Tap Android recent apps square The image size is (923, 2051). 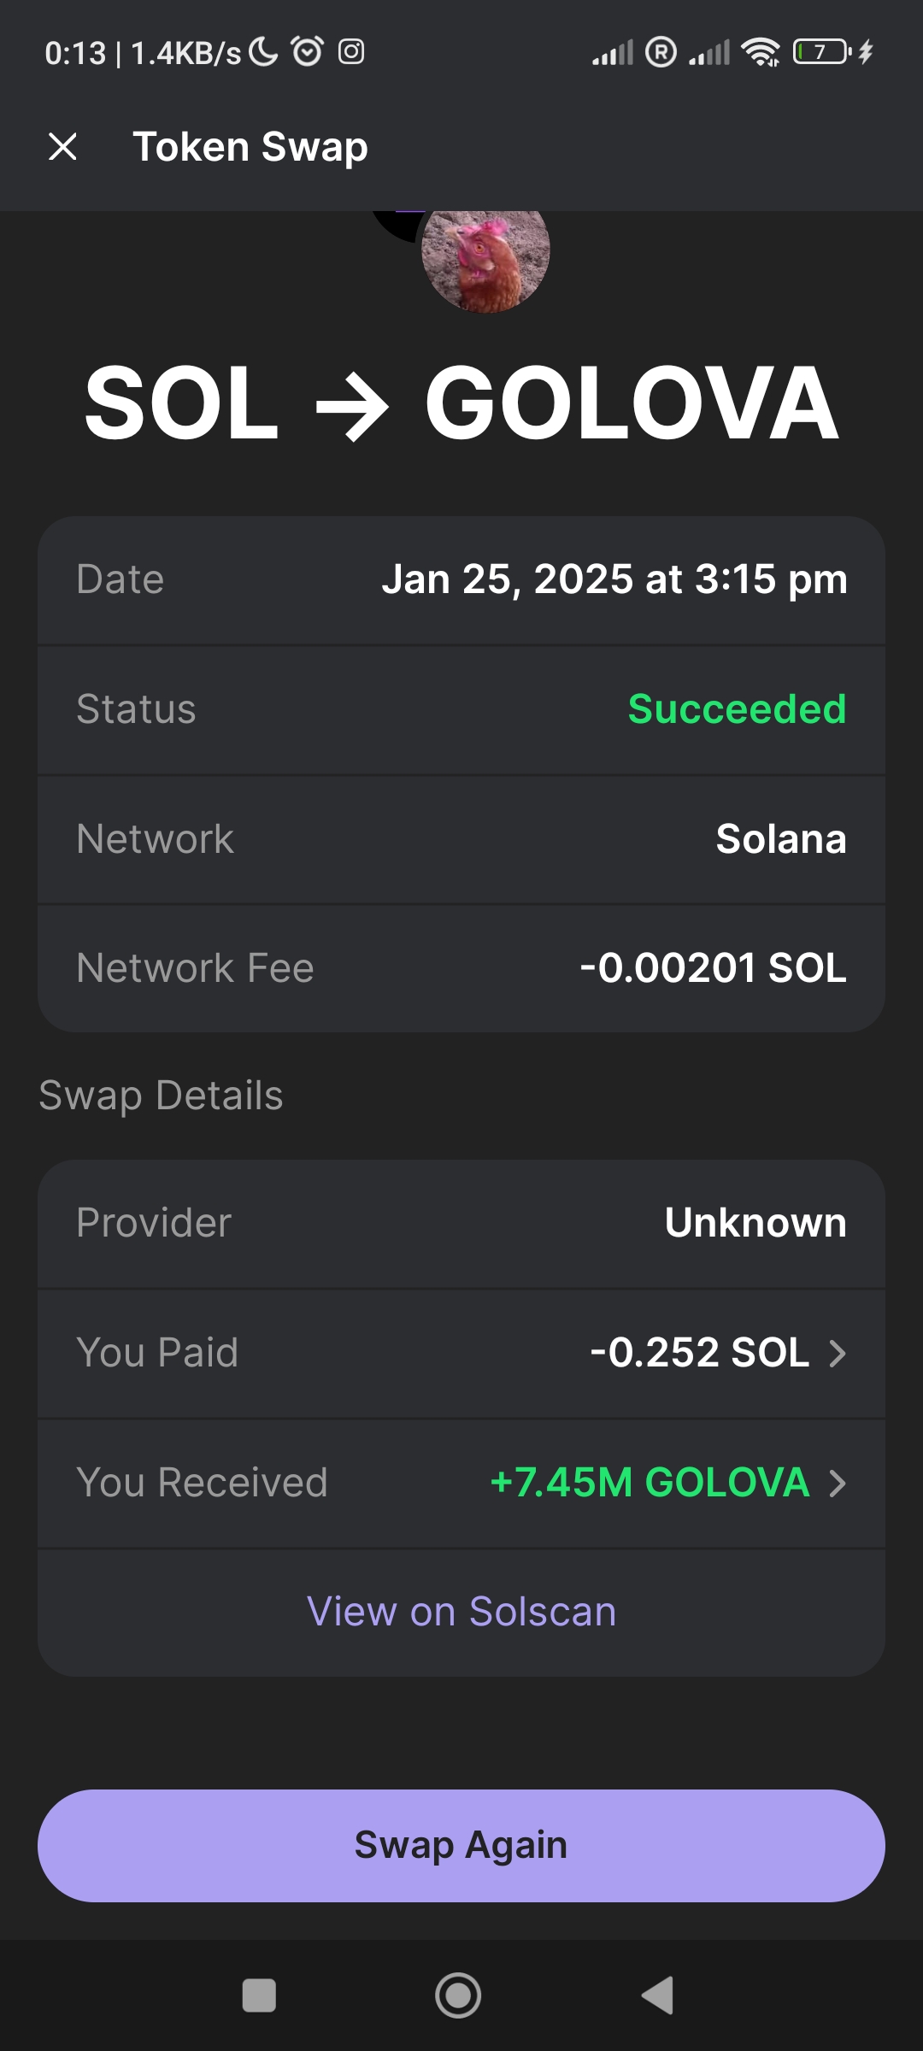pyautogui.click(x=259, y=1995)
